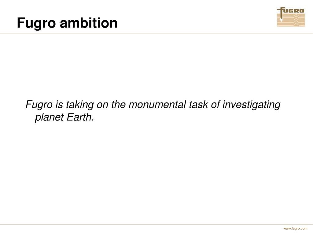Click the horizontal divider under the title
The image size is (313, 235).
point(156,33)
